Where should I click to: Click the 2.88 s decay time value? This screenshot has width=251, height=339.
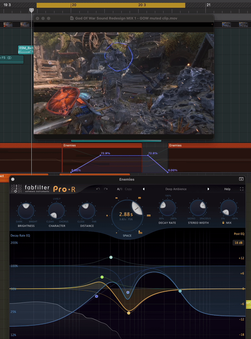tap(126, 214)
